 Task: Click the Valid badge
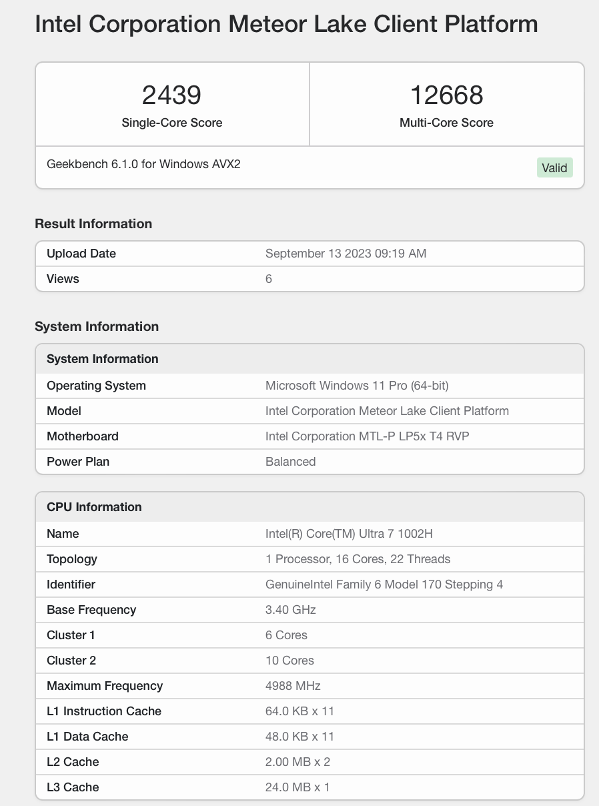click(x=554, y=168)
